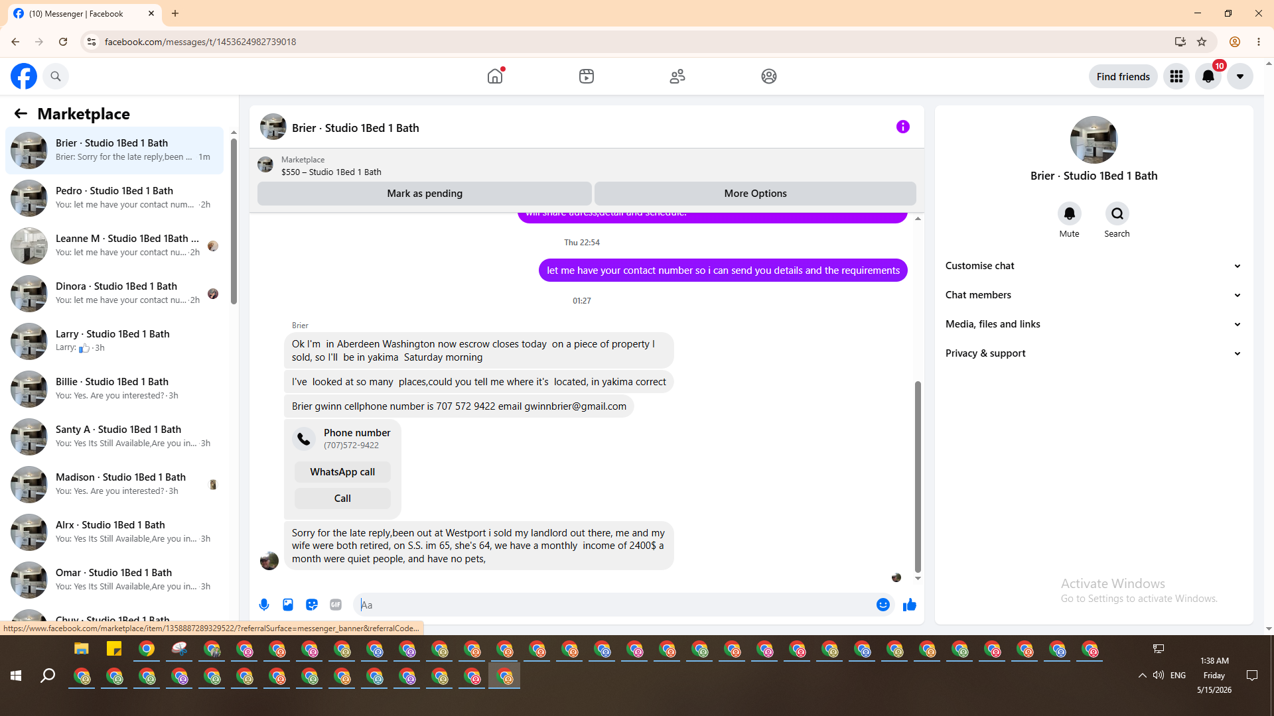This screenshot has height=716, width=1274.
Task: Expand the Chat members section
Action: [x=1094, y=295]
